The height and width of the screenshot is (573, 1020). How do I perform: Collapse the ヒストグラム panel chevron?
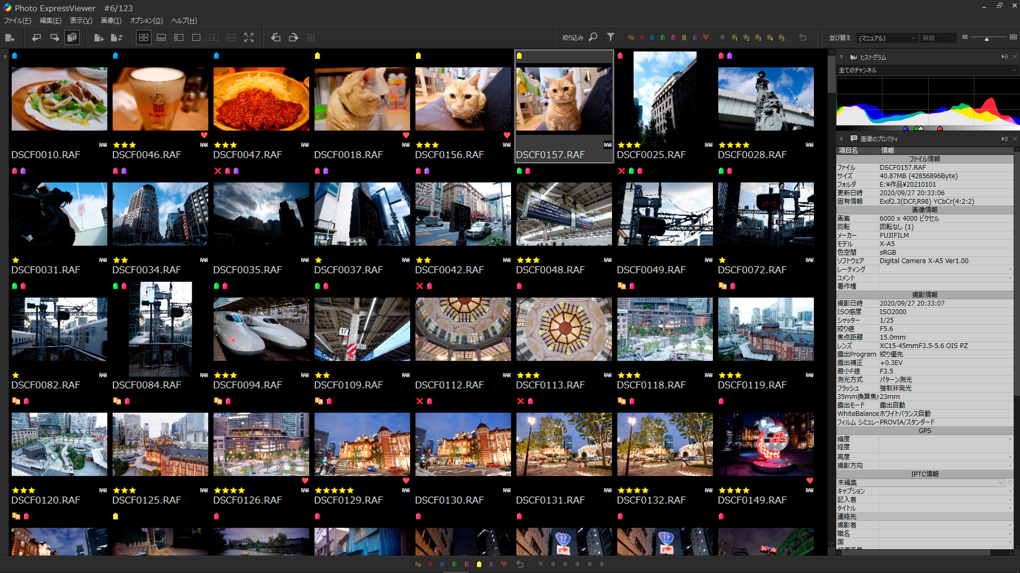click(841, 57)
